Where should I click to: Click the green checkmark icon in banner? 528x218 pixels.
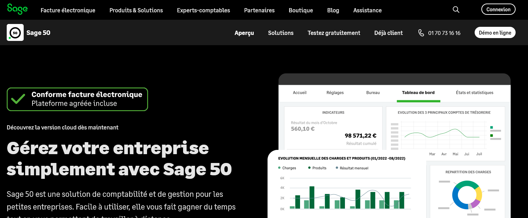[18, 99]
